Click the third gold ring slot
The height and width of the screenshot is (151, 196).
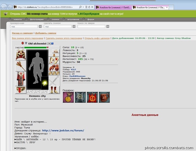click(x=57, y=73)
